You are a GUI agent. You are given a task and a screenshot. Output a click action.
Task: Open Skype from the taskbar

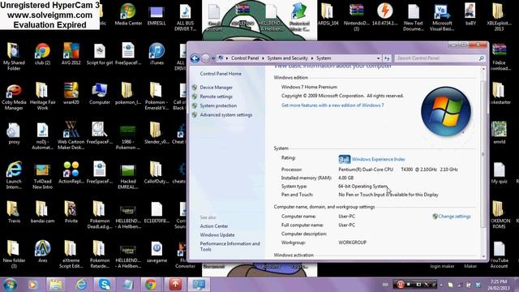(105, 285)
